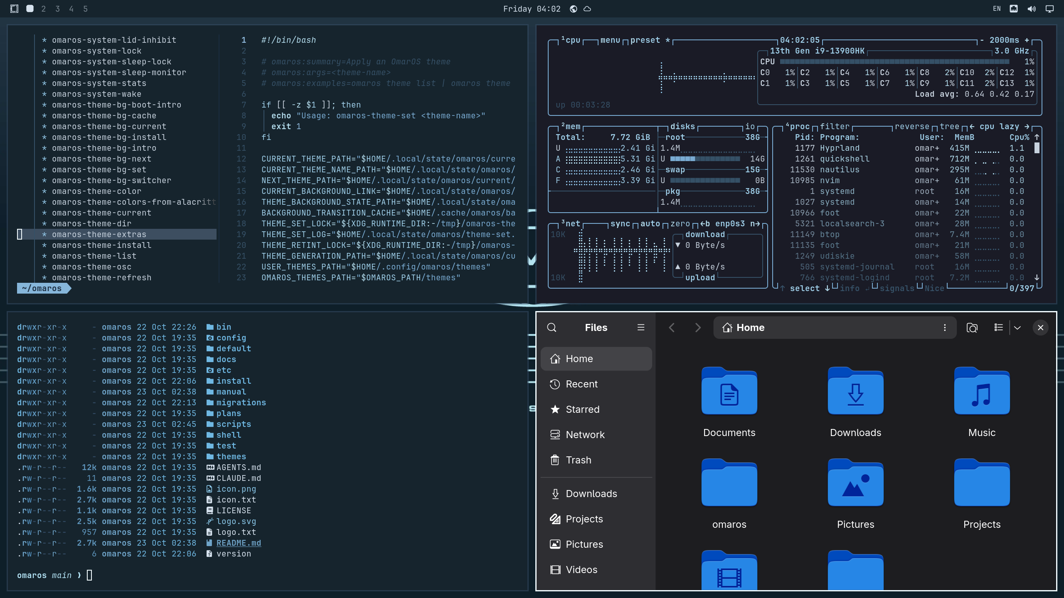Open Pictures bookmark in the sidebar

596,544
